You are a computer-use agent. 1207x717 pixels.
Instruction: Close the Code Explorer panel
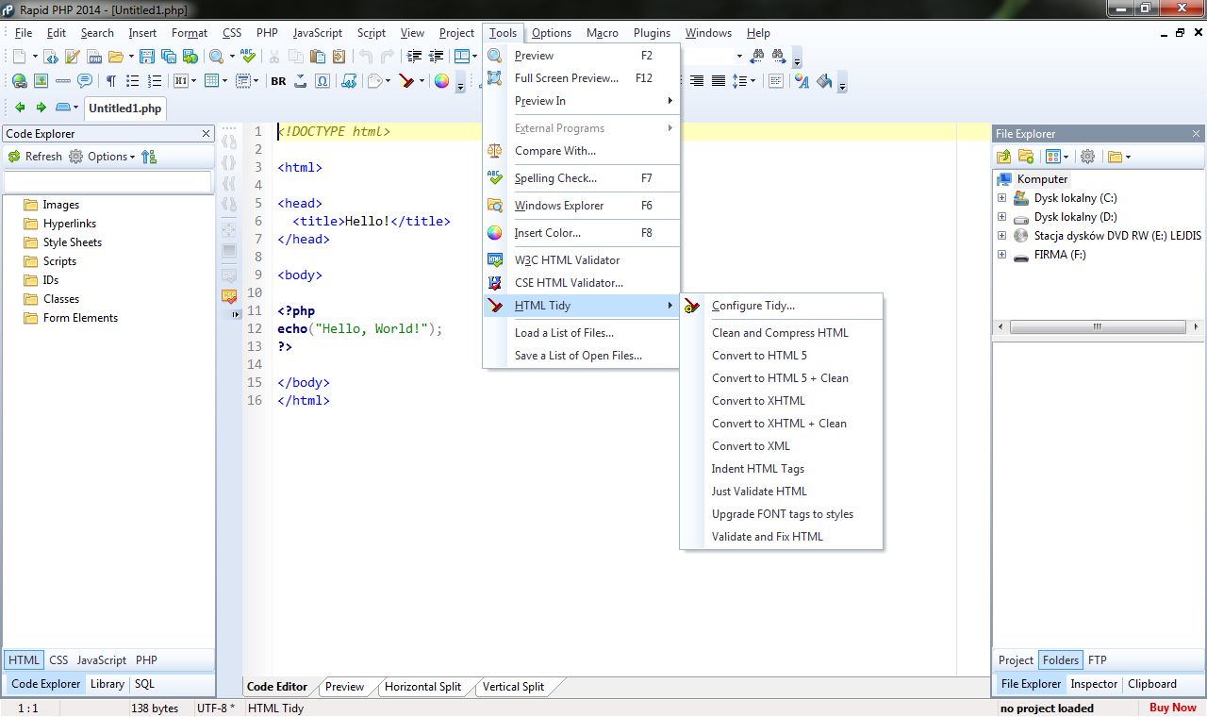207,134
